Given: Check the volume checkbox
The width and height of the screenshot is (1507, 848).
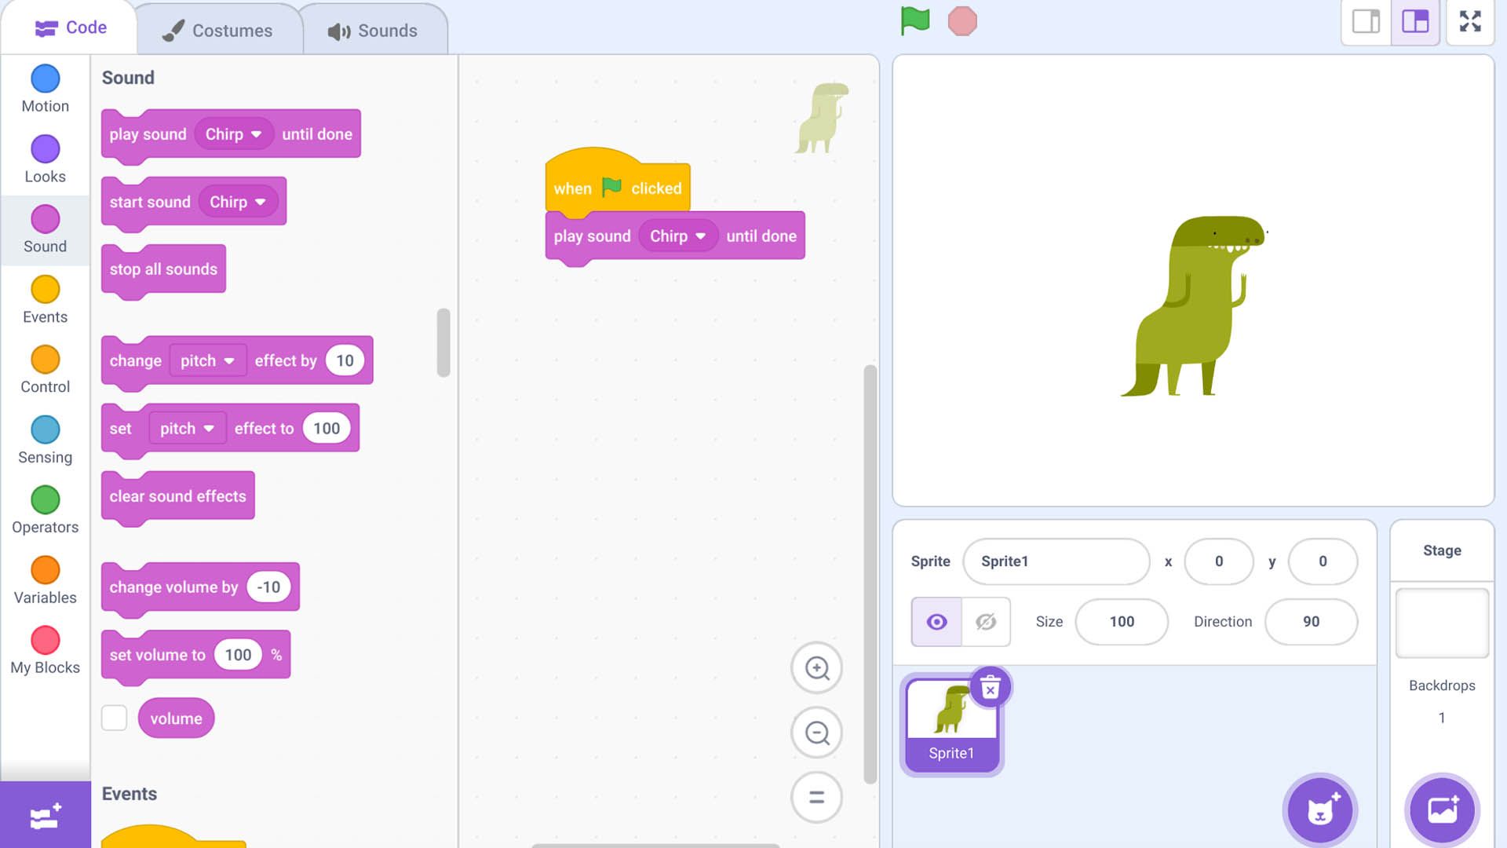Looking at the screenshot, I should 114,718.
